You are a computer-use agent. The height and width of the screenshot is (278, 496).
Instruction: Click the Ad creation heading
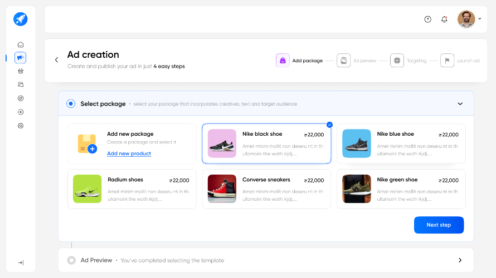tap(93, 54)
